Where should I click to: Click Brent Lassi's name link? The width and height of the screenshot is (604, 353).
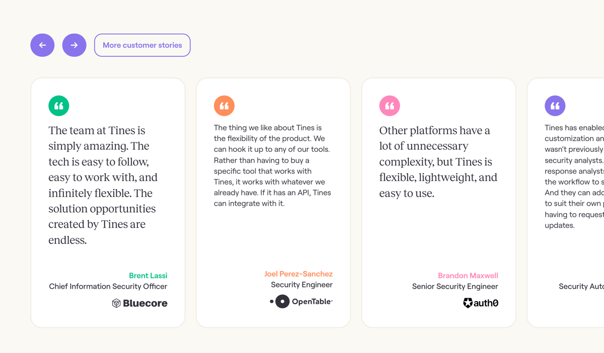[x=148, y=275]
